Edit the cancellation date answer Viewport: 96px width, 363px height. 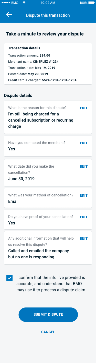pyautogui.click(x=84, y=167)
